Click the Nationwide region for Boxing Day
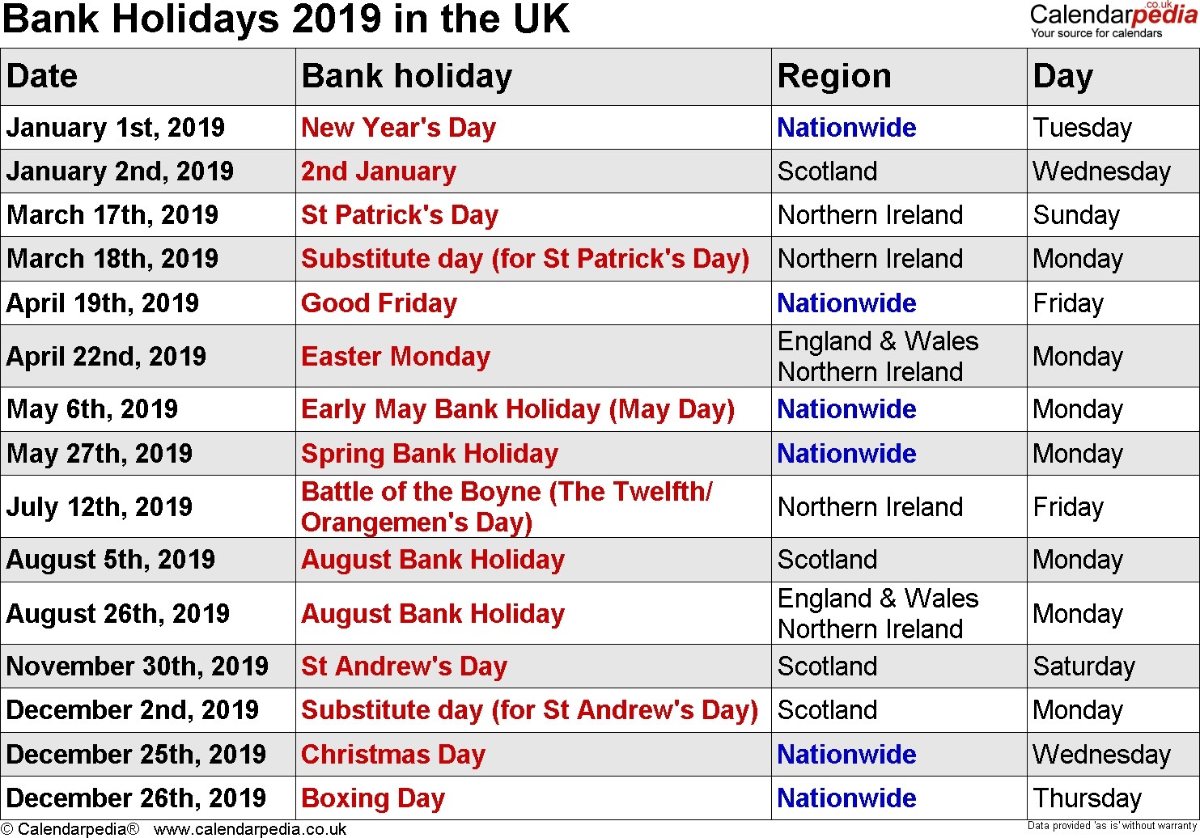The width and height of the screenshot is (1200, 838). point(846,798)
